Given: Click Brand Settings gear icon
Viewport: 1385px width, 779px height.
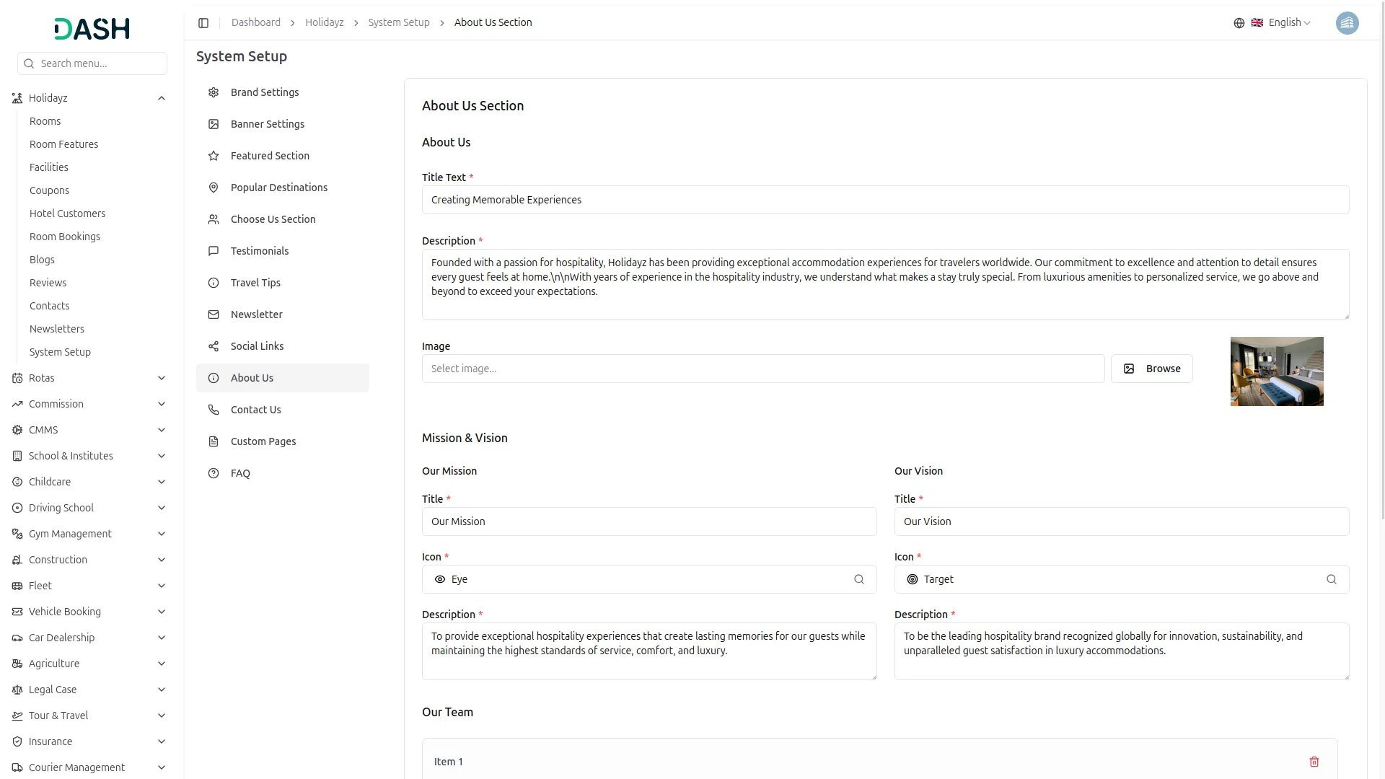Looking at the screenshot, I should click(214, 92).
